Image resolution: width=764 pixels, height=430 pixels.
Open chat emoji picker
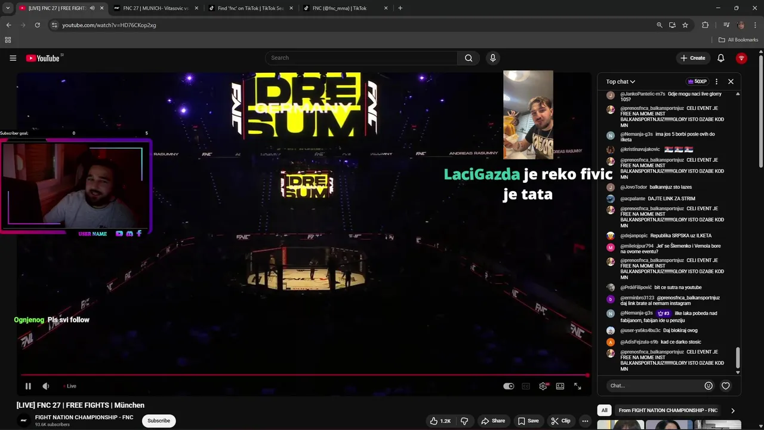coord(708,386)
